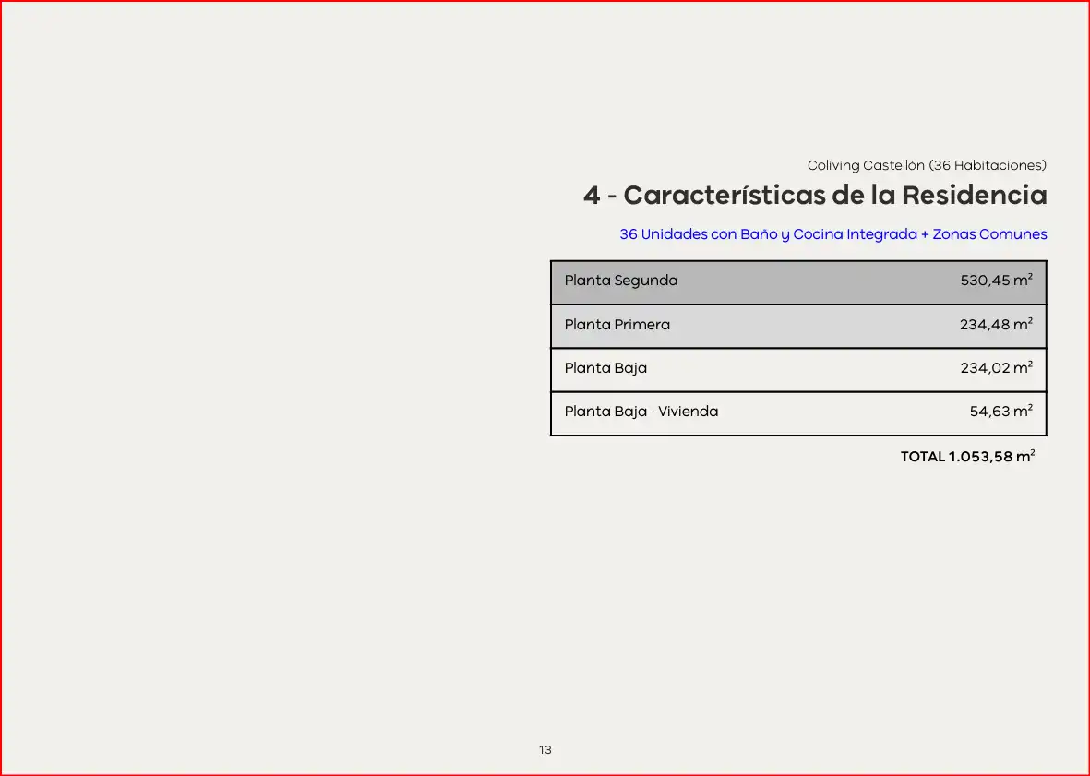Image resolution: width=1090 pixels, height=776 pixels.
Task: Click the dark gray Planta Segunda row background
Action: pos(798,282)
